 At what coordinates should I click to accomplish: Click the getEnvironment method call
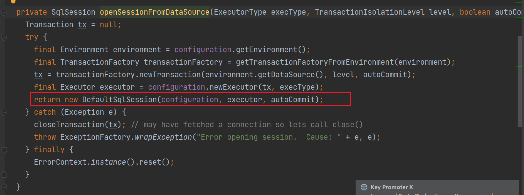coord(266,50)
